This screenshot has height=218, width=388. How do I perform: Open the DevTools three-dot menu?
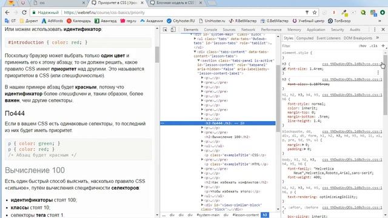tap(375, 30)
